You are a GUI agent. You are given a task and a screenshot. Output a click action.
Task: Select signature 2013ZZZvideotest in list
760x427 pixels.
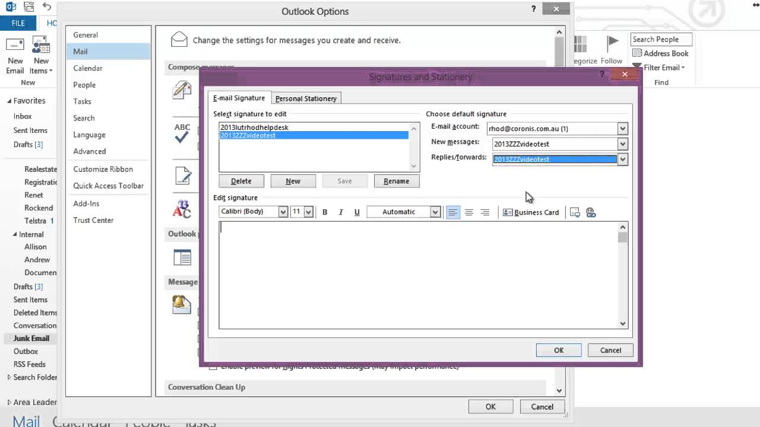(x=314, y=135)
